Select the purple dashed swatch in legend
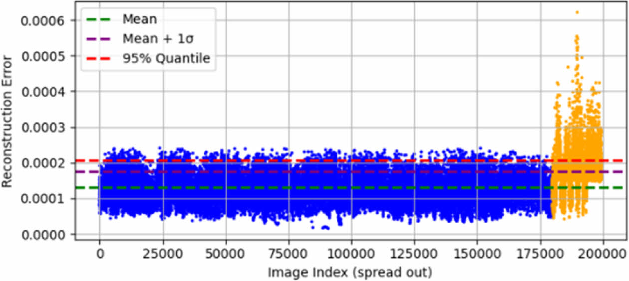 [101, 39]
